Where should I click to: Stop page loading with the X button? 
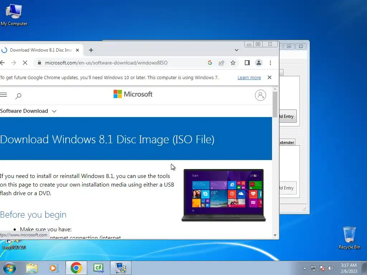coord(25,63)
